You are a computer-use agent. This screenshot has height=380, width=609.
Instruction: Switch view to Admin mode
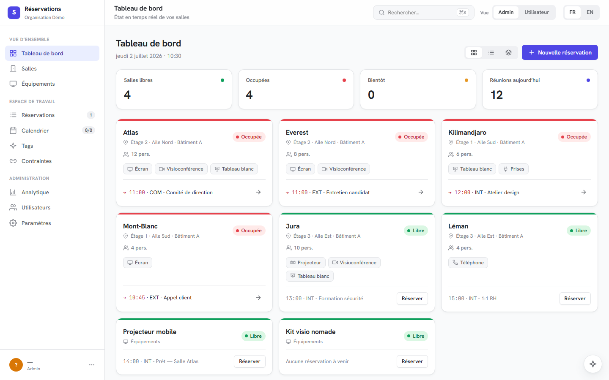click(506, 12)
